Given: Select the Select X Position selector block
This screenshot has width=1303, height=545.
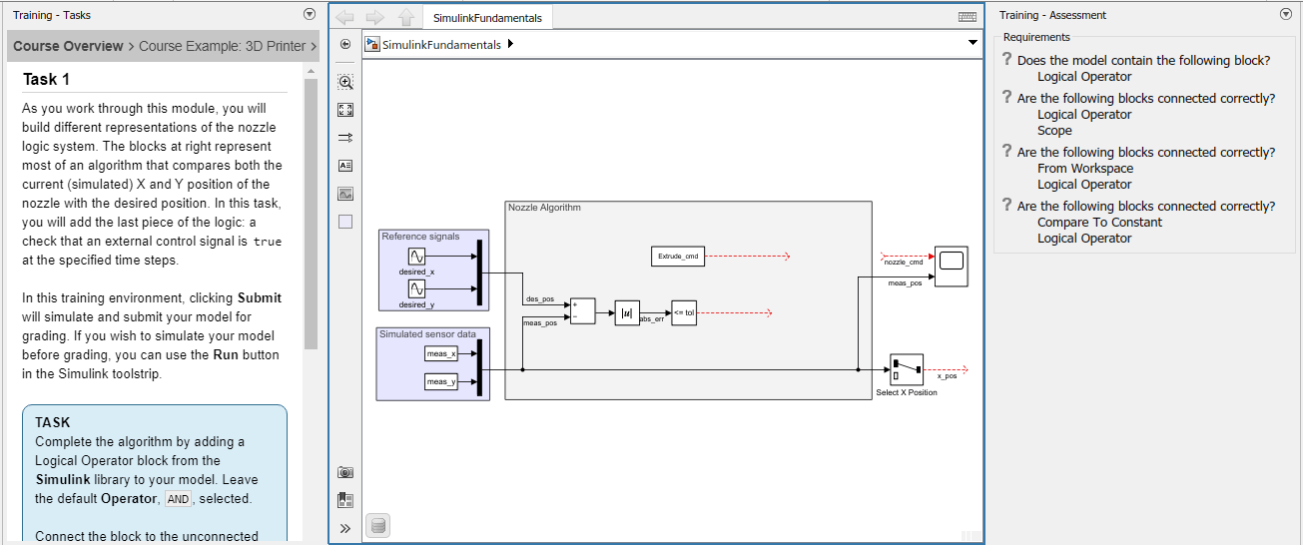Looking at the screenshot, I should click(906, 369).
